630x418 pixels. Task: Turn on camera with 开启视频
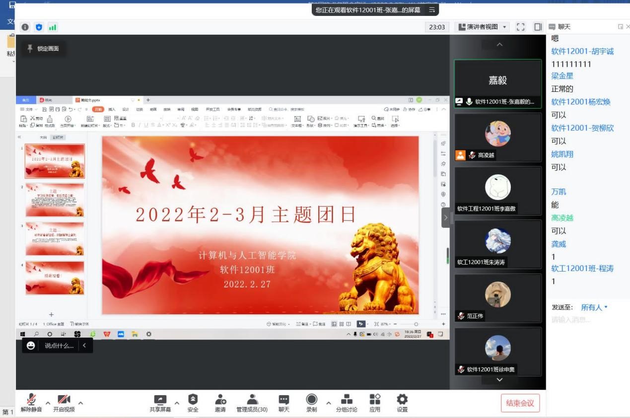pos(64,403)
